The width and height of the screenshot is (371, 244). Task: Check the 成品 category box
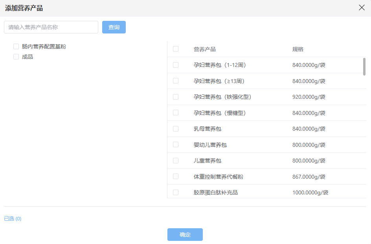(x=16, y=57)
